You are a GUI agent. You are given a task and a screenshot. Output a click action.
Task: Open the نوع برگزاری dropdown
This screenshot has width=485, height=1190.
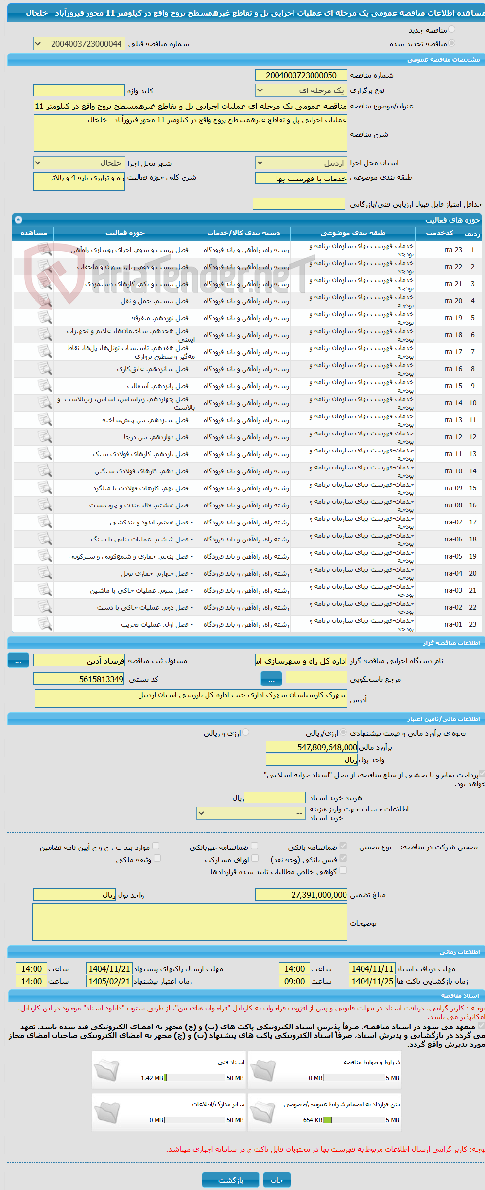click(x=301, y=90)
